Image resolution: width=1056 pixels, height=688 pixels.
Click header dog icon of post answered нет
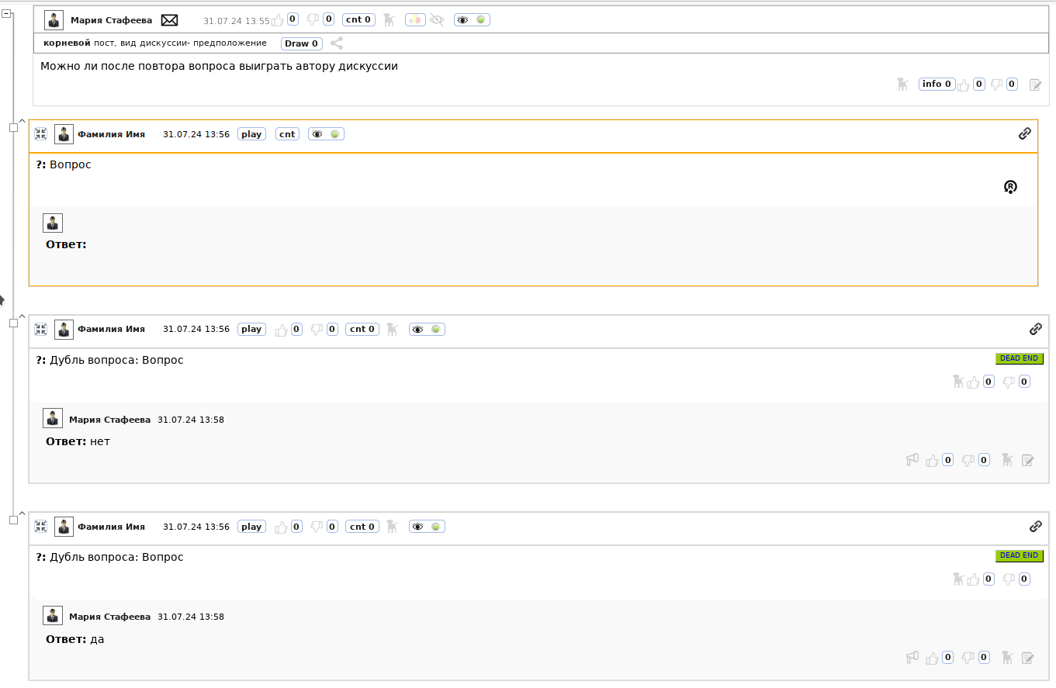[x=393, y=329]
